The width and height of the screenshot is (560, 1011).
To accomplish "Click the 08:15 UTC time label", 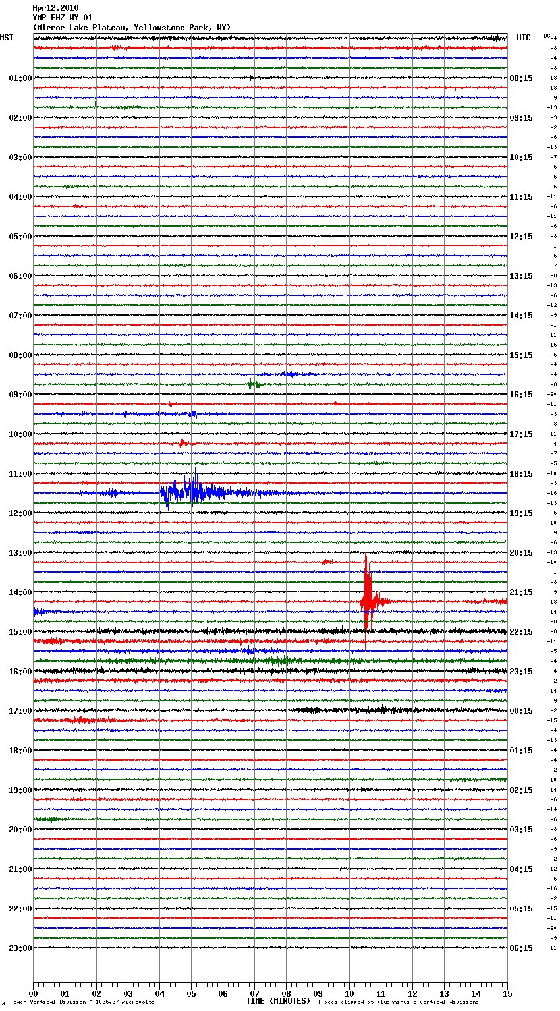I will pyautogui.click(x=521, y=78).
